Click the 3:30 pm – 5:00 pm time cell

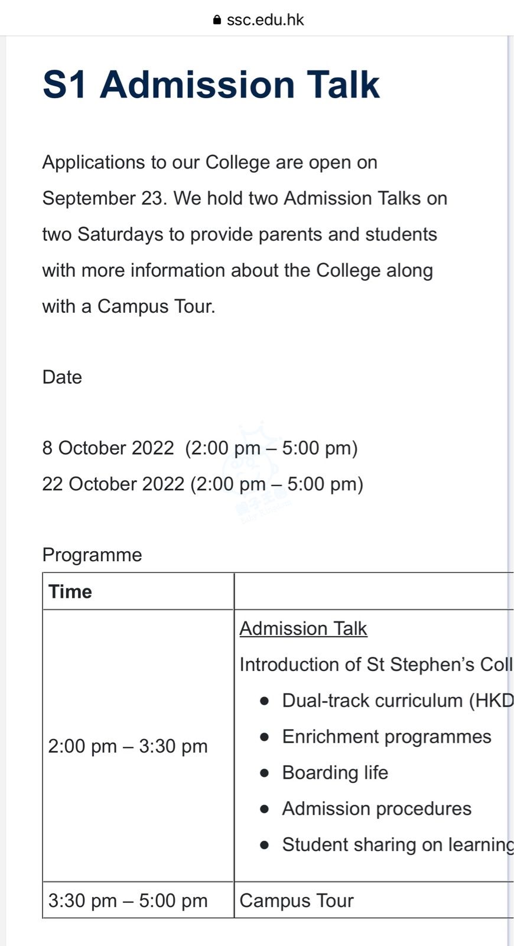point(128,900)
